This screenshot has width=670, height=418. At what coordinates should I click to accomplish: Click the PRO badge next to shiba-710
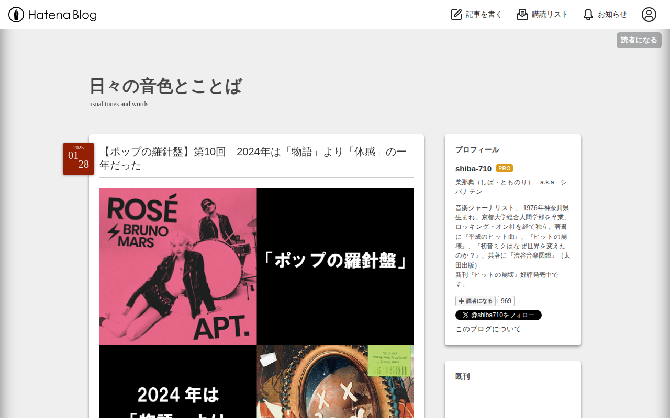tap(505, 168)
